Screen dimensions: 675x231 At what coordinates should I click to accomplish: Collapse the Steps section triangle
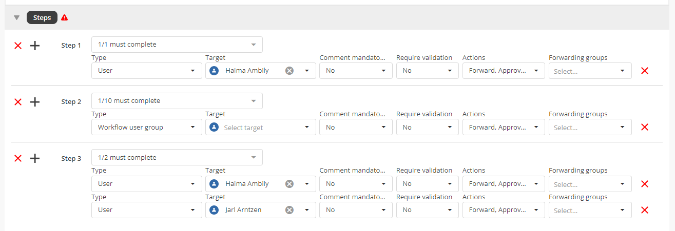tap(16, 17)
